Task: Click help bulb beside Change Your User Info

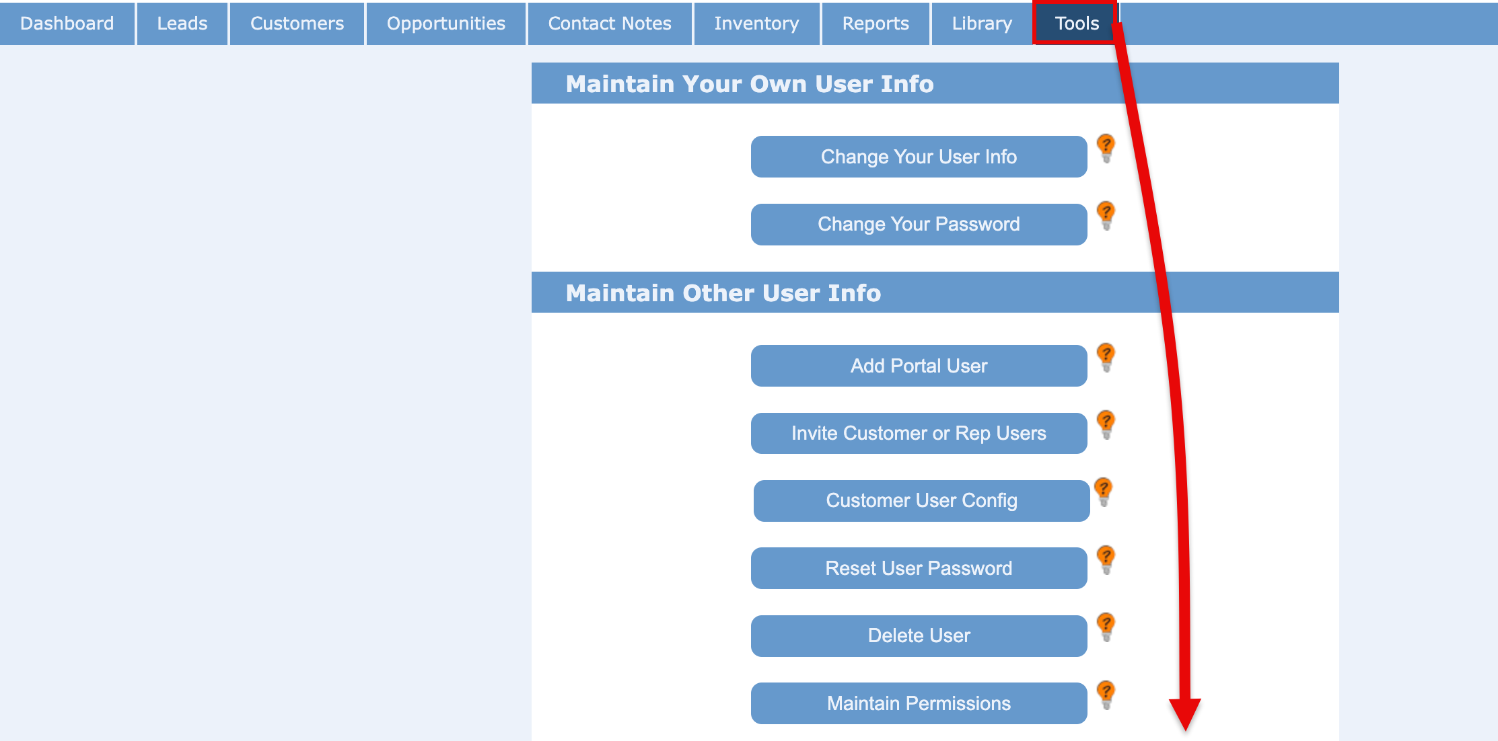Action: (x=1106, y=148)
